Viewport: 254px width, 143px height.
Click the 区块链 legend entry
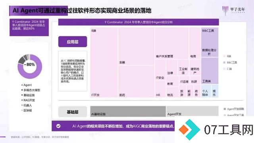pyautogui.click(x=27, y=110)
